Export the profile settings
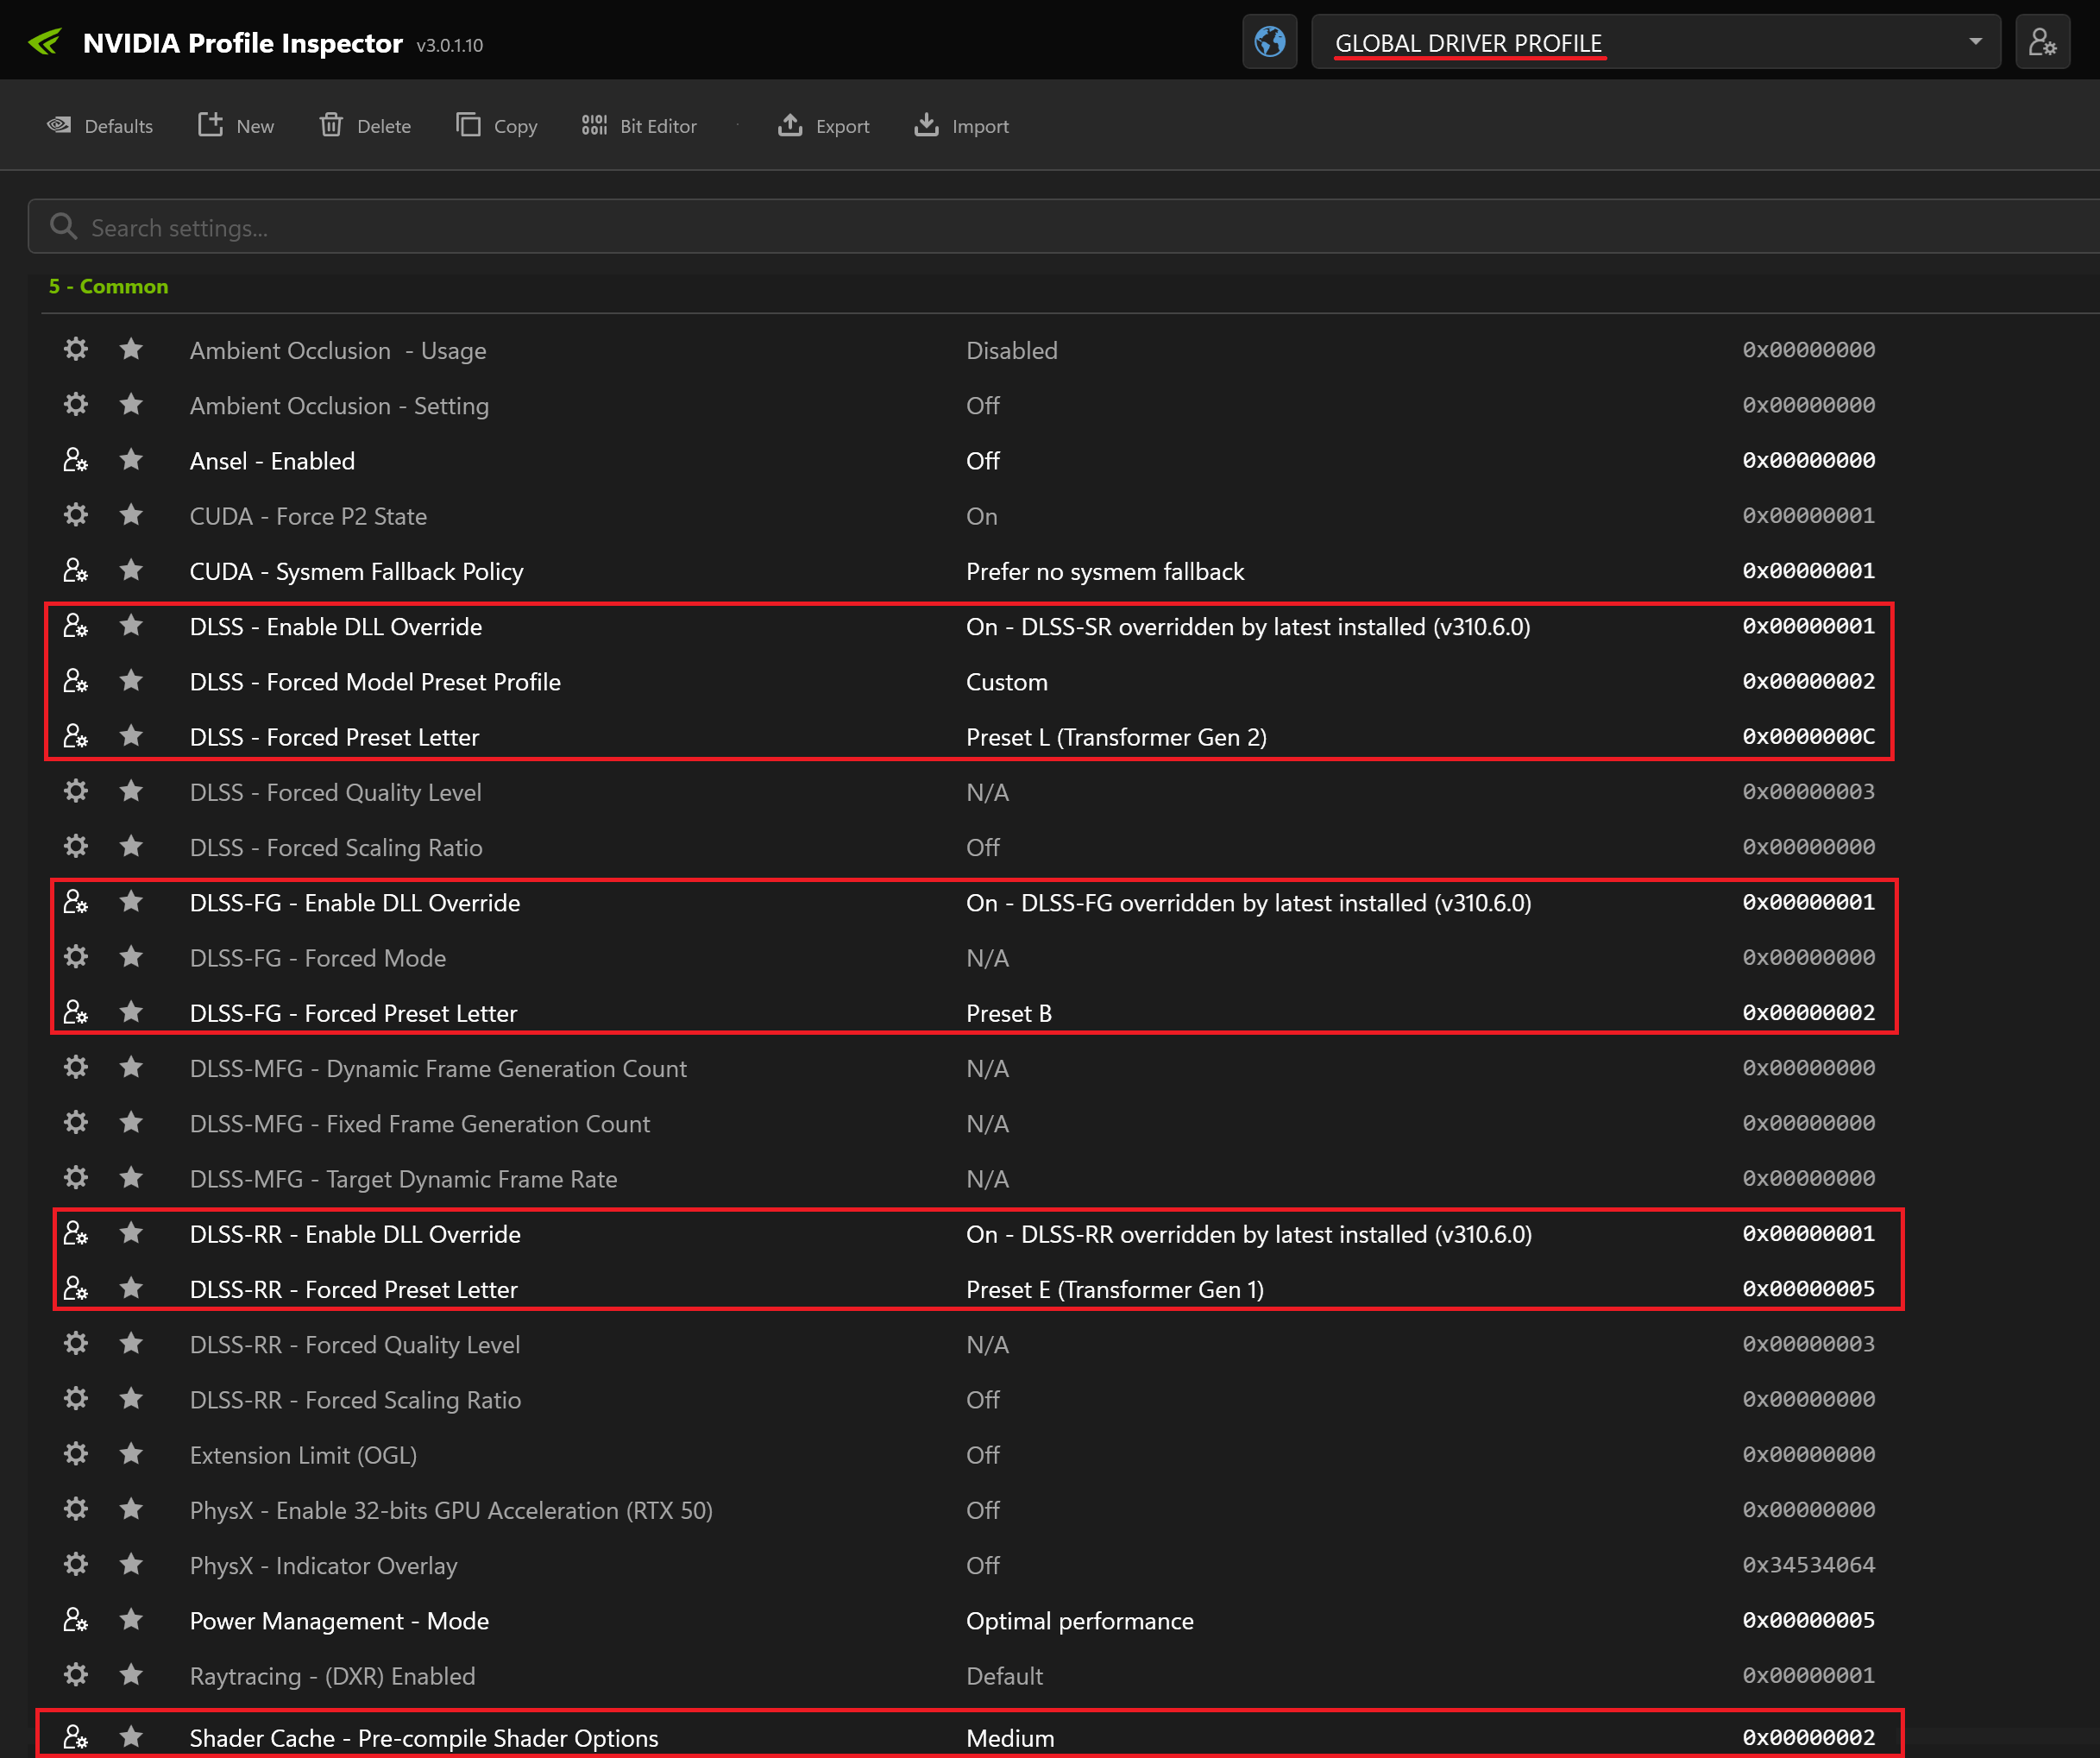Screen dimensions: 2100x1758 point(824,126)
